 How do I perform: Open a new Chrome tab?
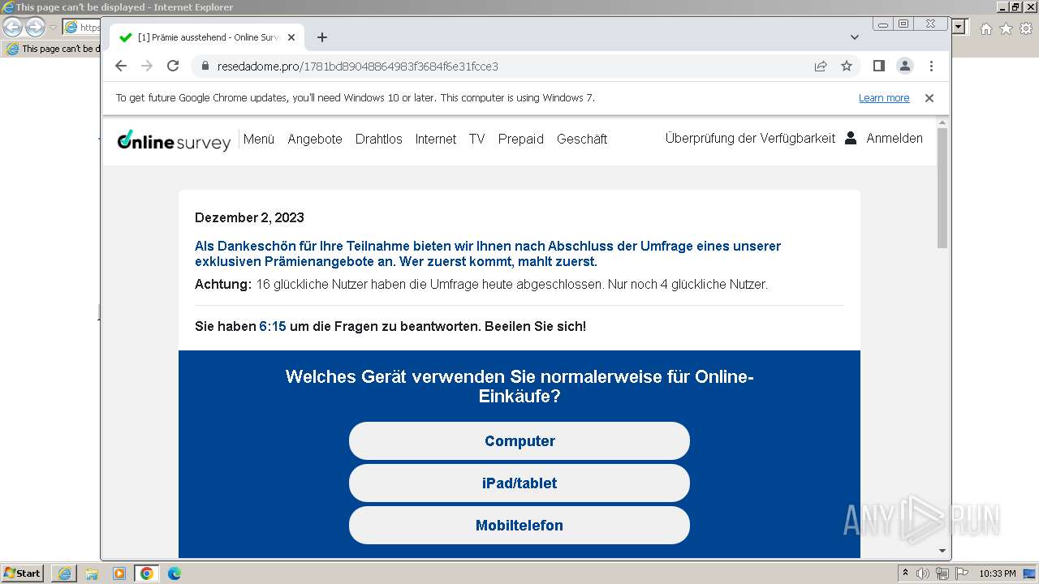(322, 37)
